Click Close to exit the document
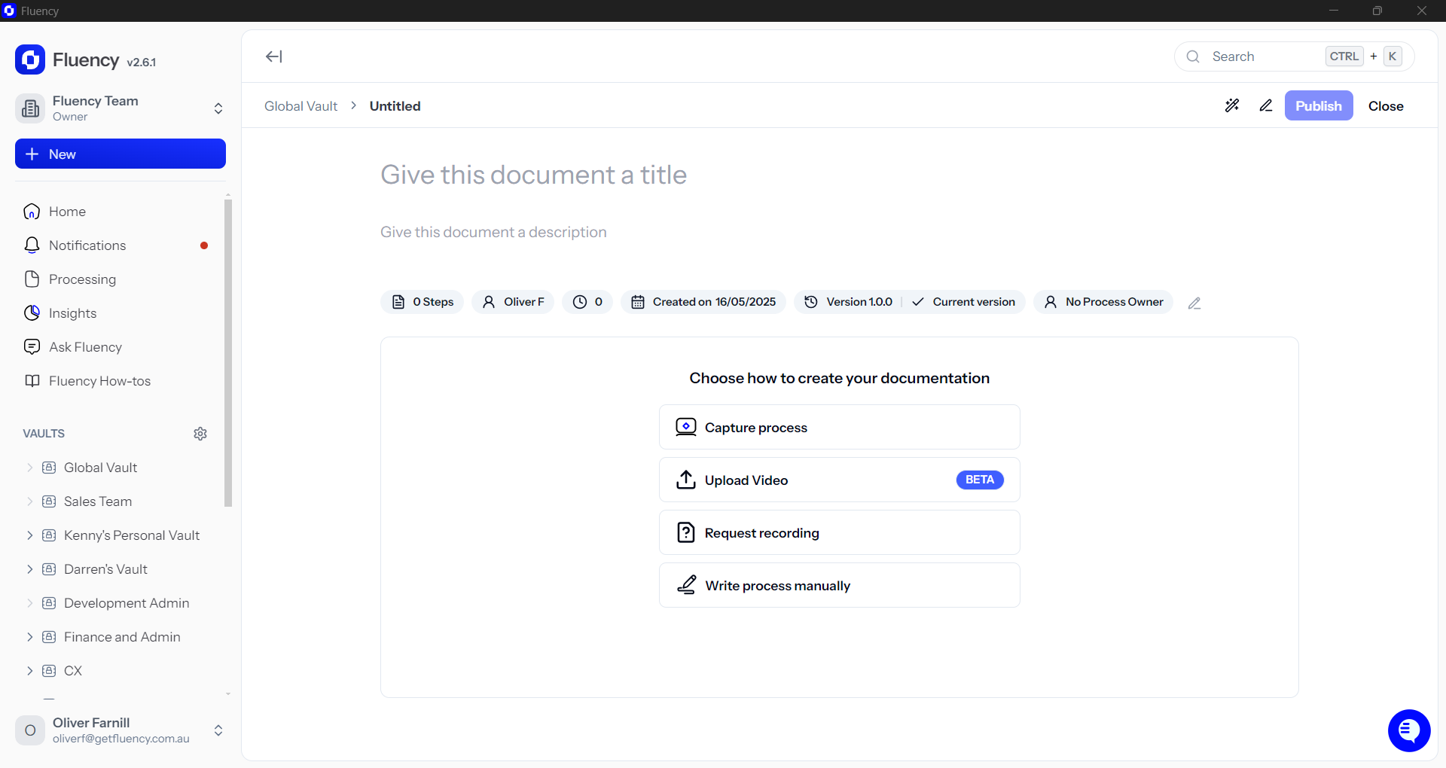Image resolution: width=1446 pixels, height=768 pixels. (1386, 106)
